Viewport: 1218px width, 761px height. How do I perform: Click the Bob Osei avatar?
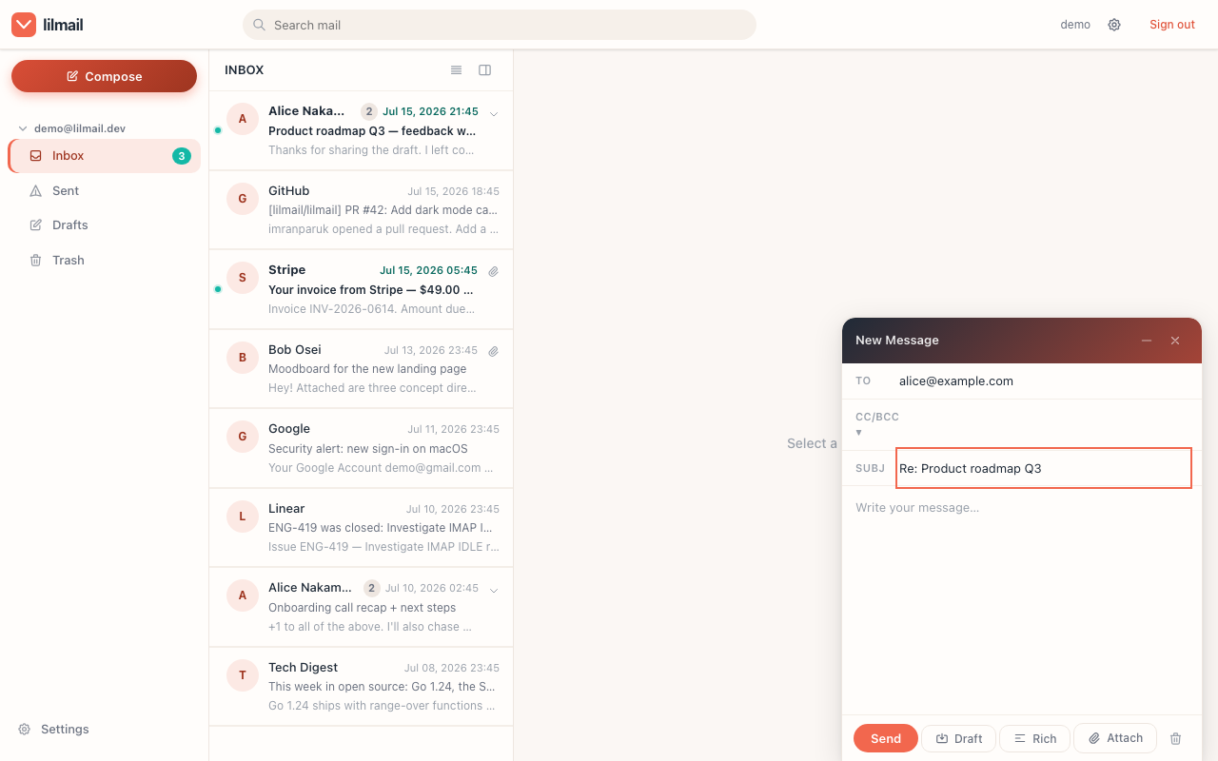pos(243,358)
